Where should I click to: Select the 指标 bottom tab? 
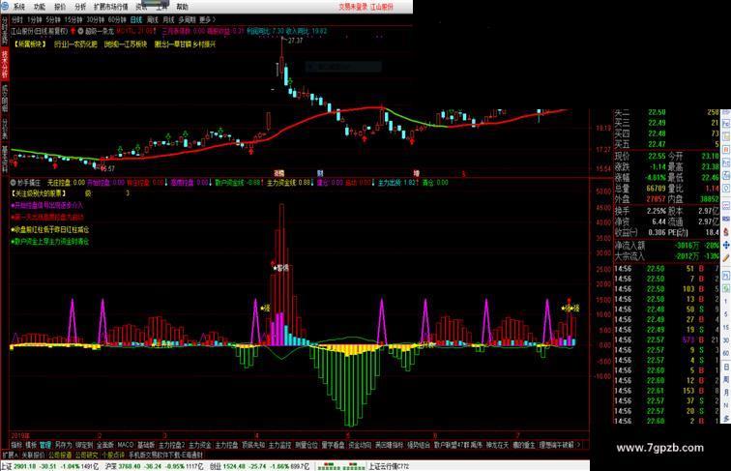coord(16,445)
